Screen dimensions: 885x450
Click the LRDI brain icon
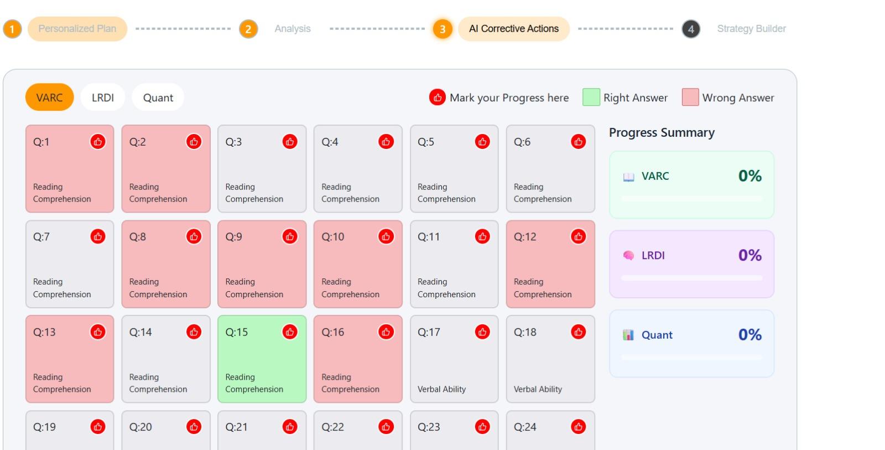629,256
